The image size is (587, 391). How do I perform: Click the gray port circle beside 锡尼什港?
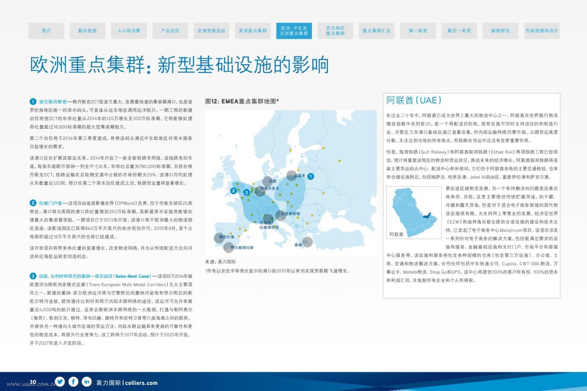219,238
